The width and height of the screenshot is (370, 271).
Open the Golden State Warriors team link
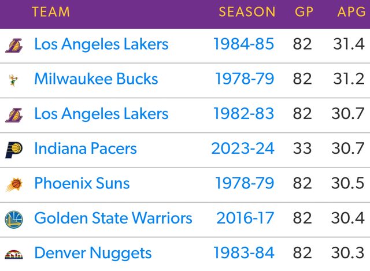point(113,218)
